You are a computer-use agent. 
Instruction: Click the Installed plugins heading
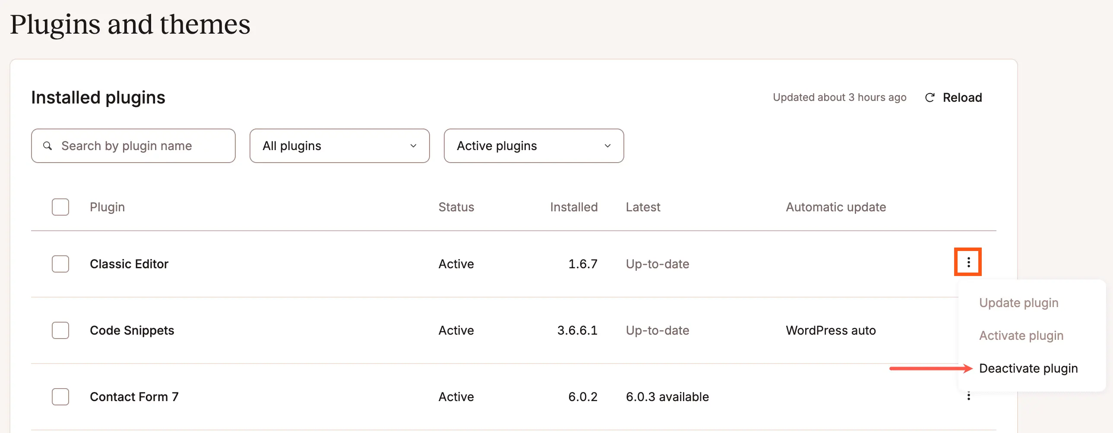point(98,97)
